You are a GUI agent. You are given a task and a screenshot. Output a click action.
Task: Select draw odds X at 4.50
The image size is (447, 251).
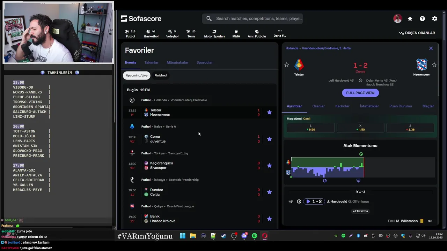[x=360, y=128]
